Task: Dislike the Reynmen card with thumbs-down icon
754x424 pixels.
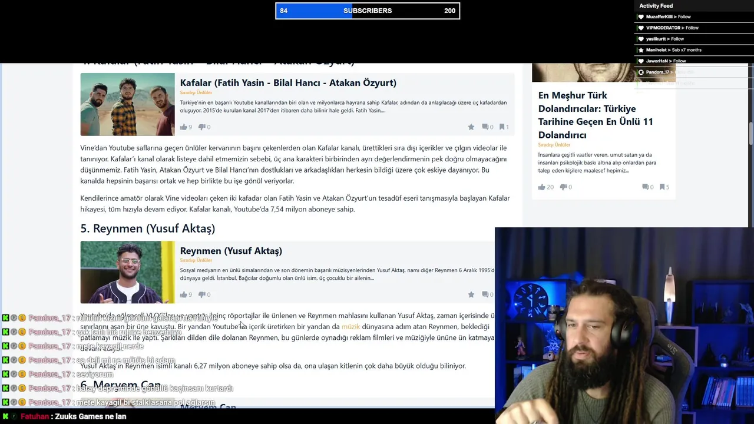Action: 202,294
